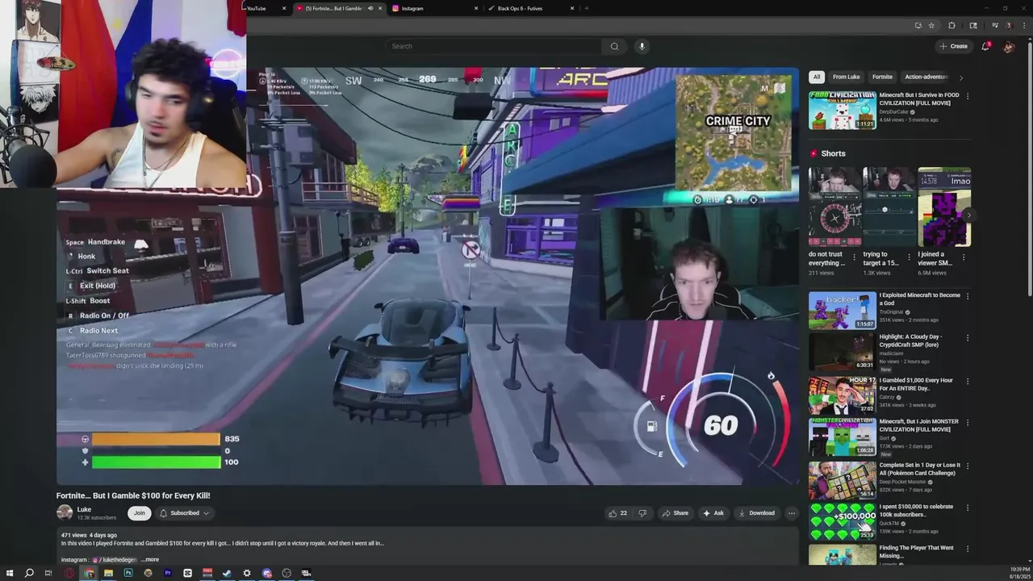Click into the YouTube search field

coord(494,46)
